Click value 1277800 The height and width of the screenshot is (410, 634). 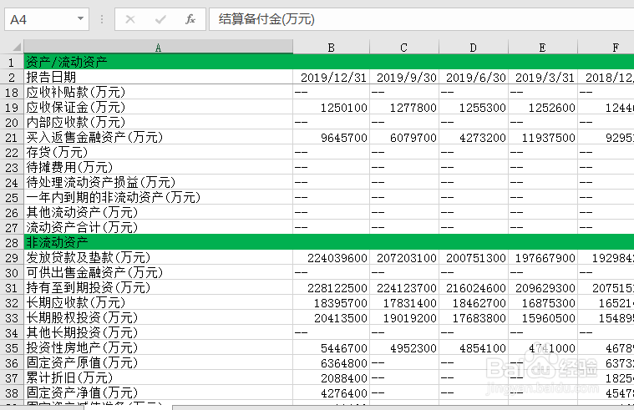point(404,107)
